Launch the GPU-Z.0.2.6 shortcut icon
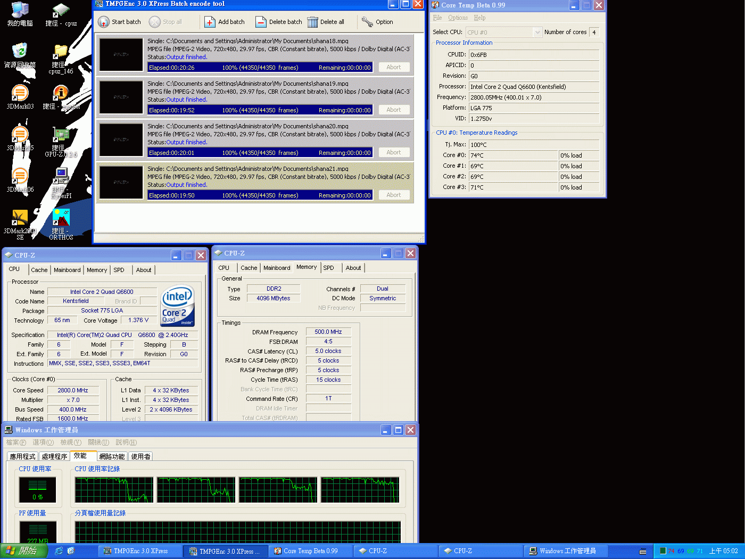Image resolution: width=745 pixels, height=559 pixels. click(61, 142)
